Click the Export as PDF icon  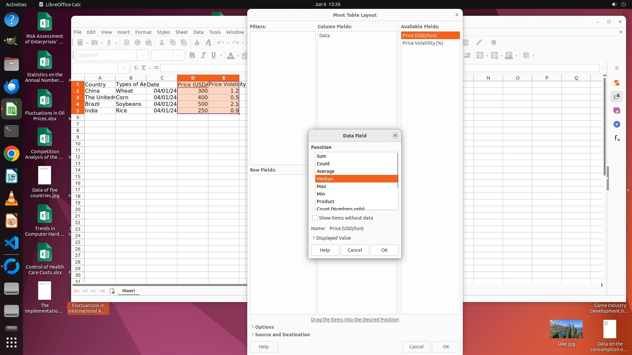(x=127, y=43)
